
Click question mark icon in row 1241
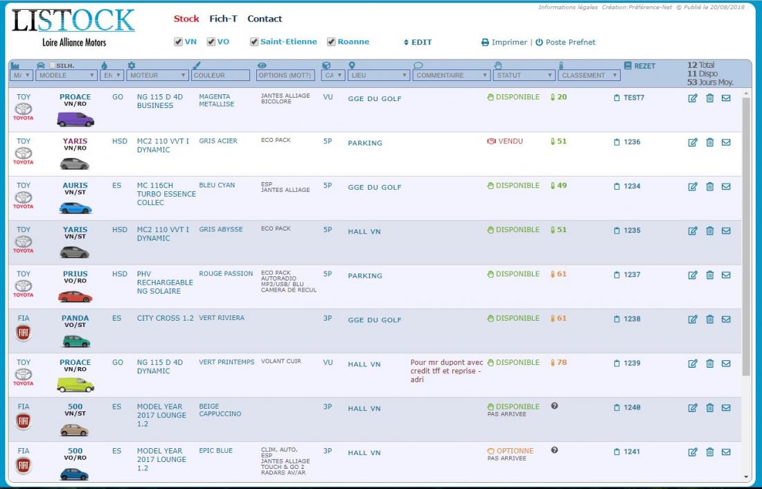point(554,450)
